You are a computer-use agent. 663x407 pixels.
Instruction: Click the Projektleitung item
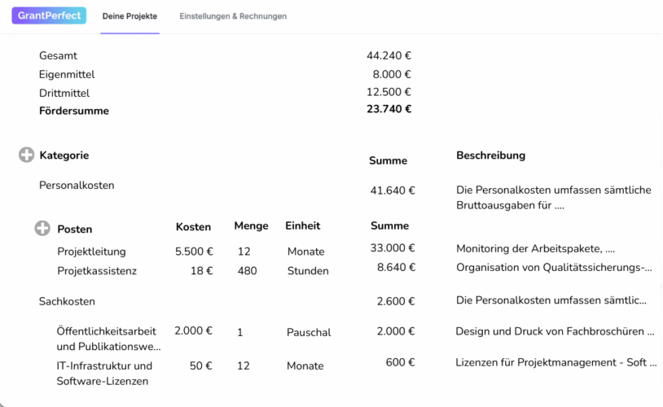pyautogui.click(x=91, y=252)
